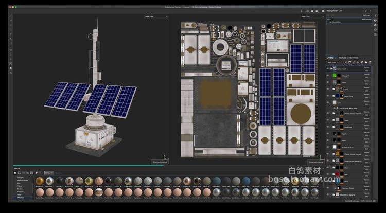Open the Base Color channel dropdown in Layers

(x=333, y=62)
